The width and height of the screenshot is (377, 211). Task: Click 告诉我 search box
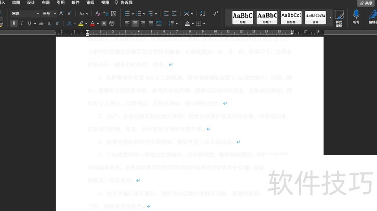pyautogui.click(x=123, y=3)
